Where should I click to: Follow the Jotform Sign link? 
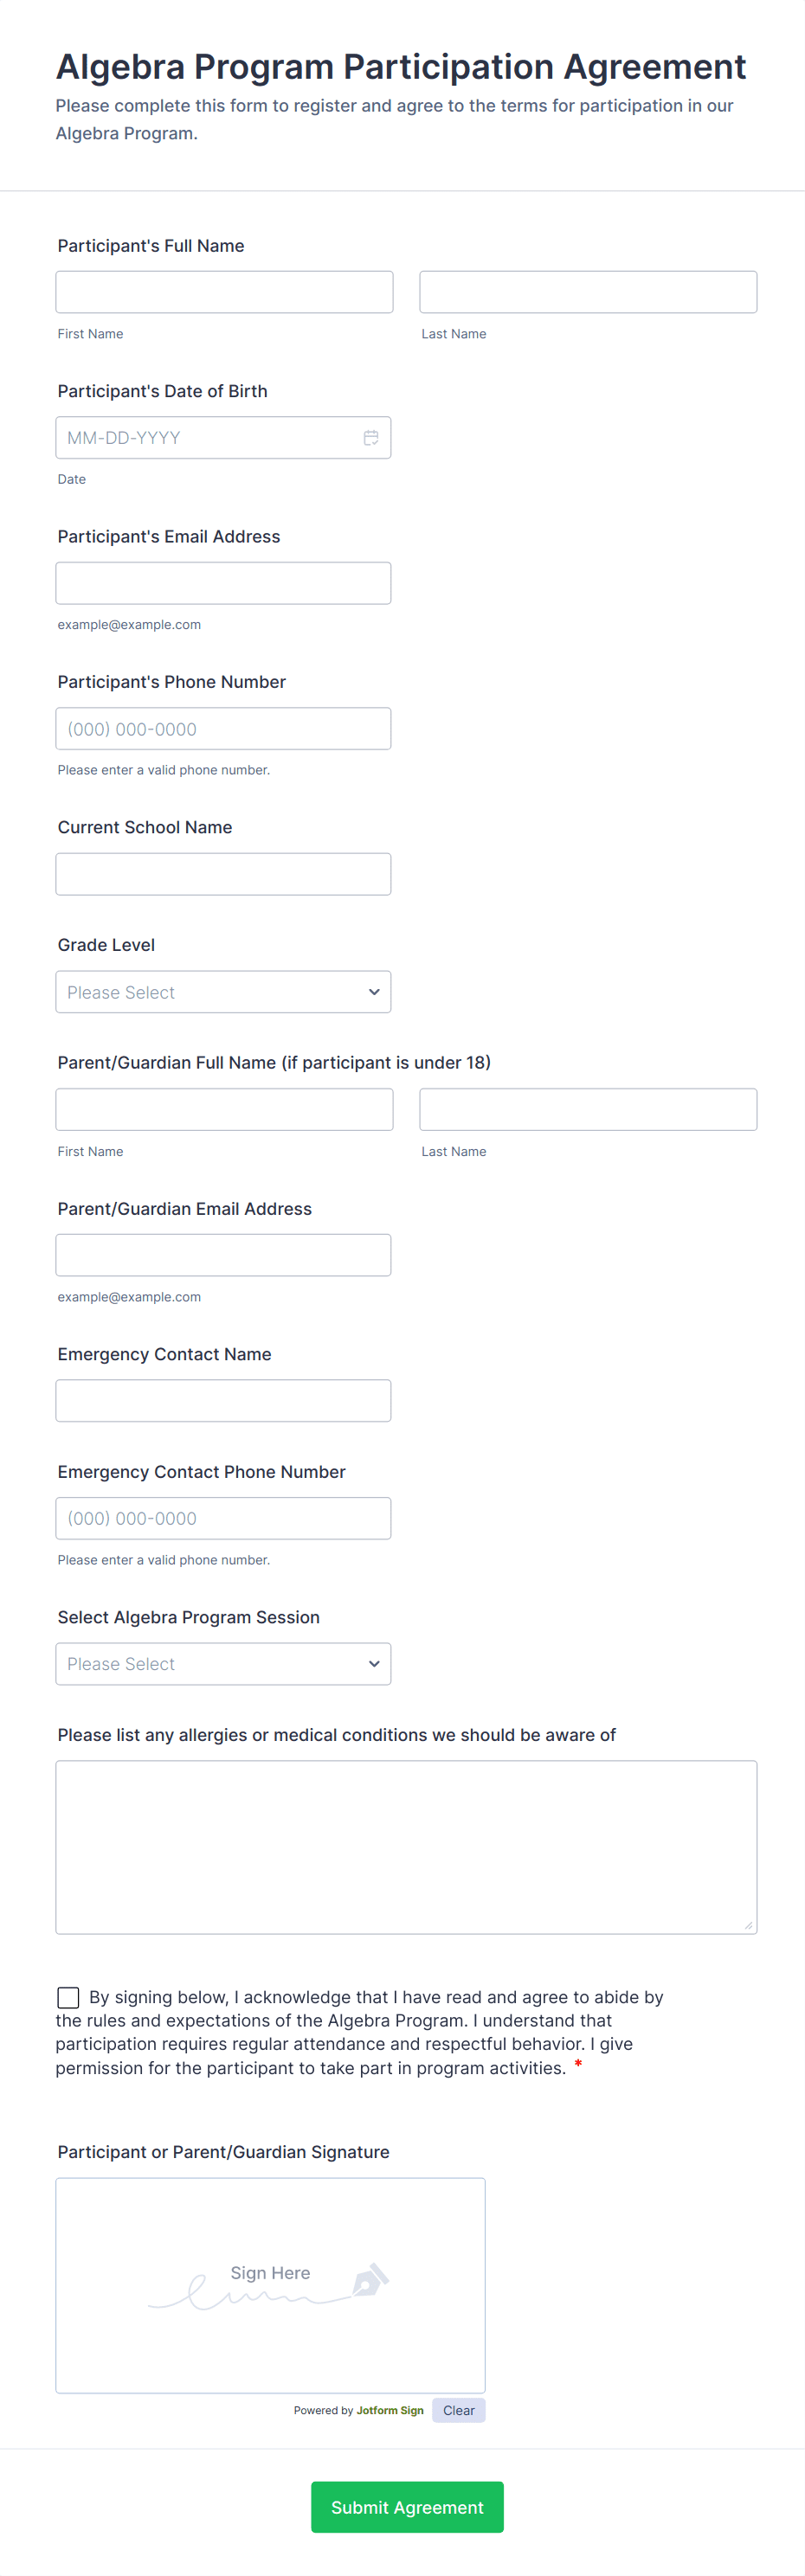click(390, 2410)
